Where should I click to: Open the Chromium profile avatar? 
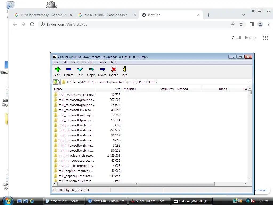point(260,24)
